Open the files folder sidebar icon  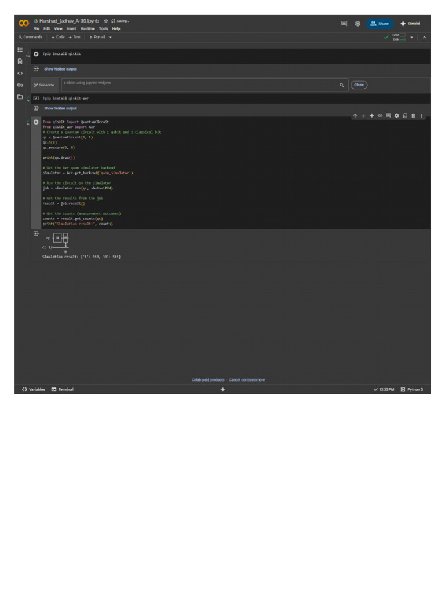click(x=20, y=97)
